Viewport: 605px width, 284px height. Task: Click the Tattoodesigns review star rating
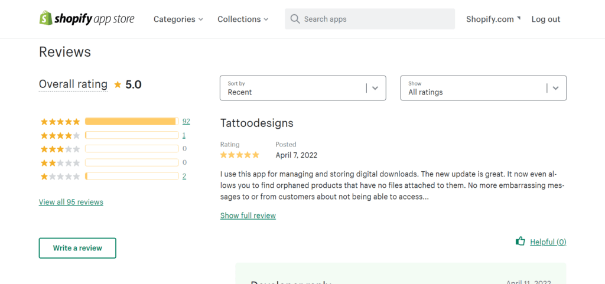[239, 155]
